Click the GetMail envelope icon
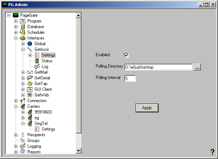The height and width of the screenshot is (159, 218). tap(30, 72)
